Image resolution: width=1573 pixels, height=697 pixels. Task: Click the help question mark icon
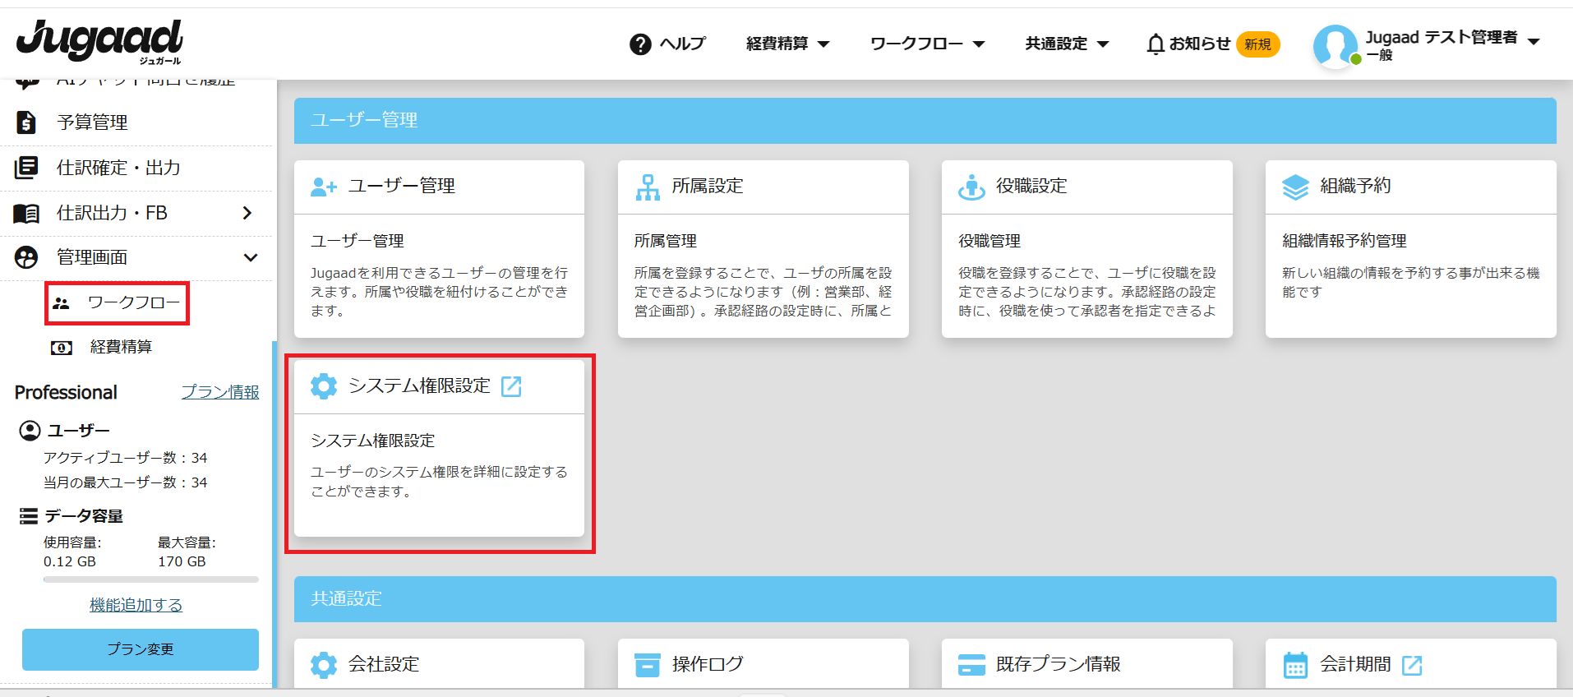(640, 44)
